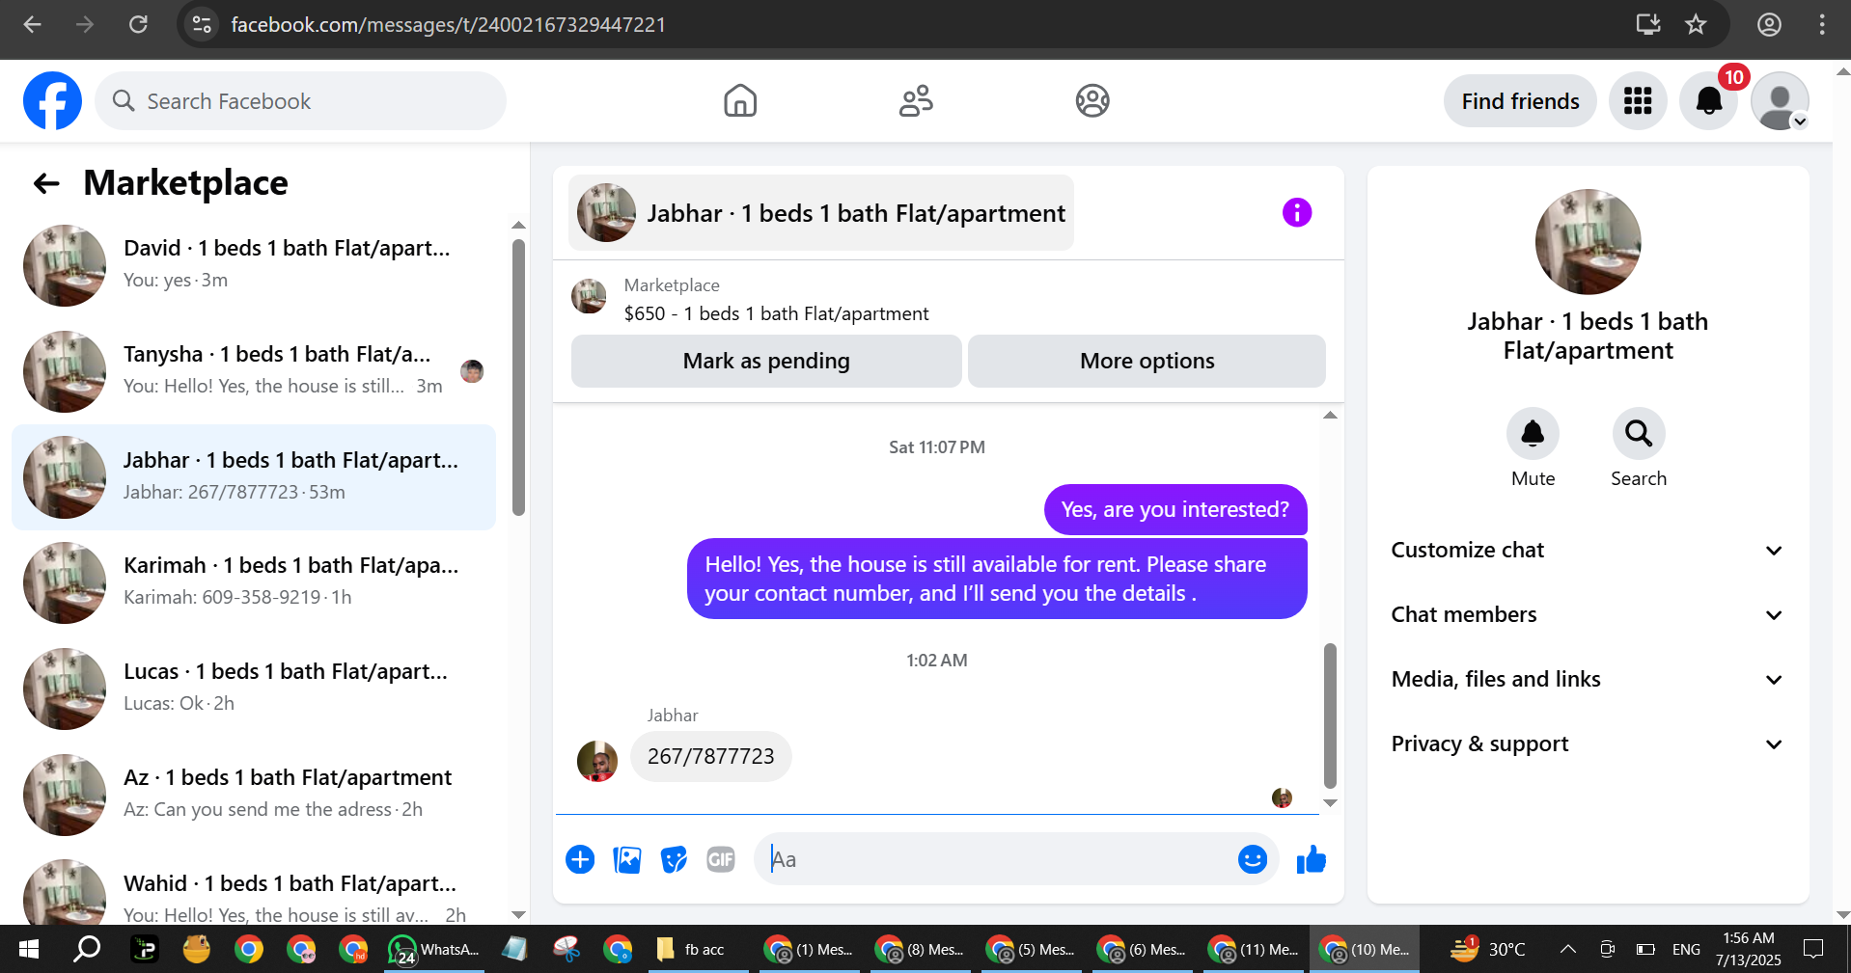This screenshot has width=1851, height=973.
Task: Open the notifications bell with 10 badge
Action: click(1709, 100)
